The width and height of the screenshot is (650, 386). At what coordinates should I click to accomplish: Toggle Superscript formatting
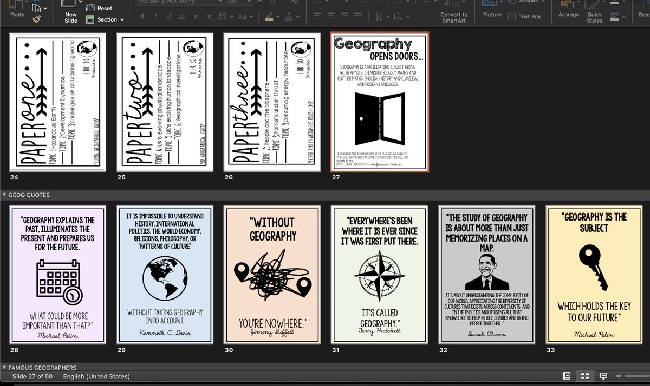[x=197, y=16]
